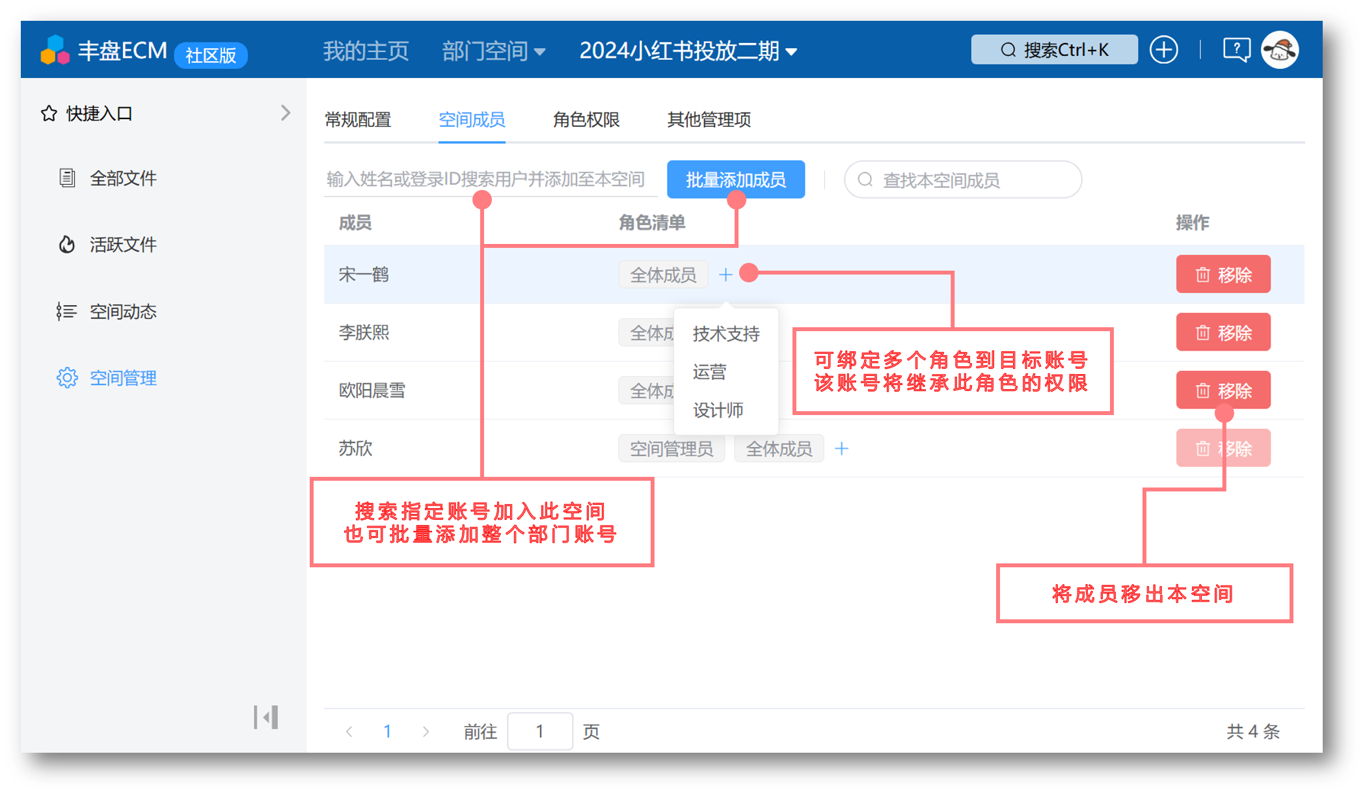1365x795 pixels.
Task: Click member name 宋一鹤
Action: (364, 275)
